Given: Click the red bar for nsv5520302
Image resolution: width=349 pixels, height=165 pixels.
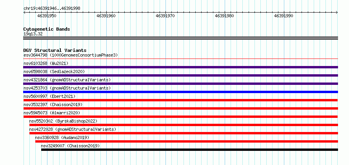Looking at the screenshot, I should [x=184, y=125].
